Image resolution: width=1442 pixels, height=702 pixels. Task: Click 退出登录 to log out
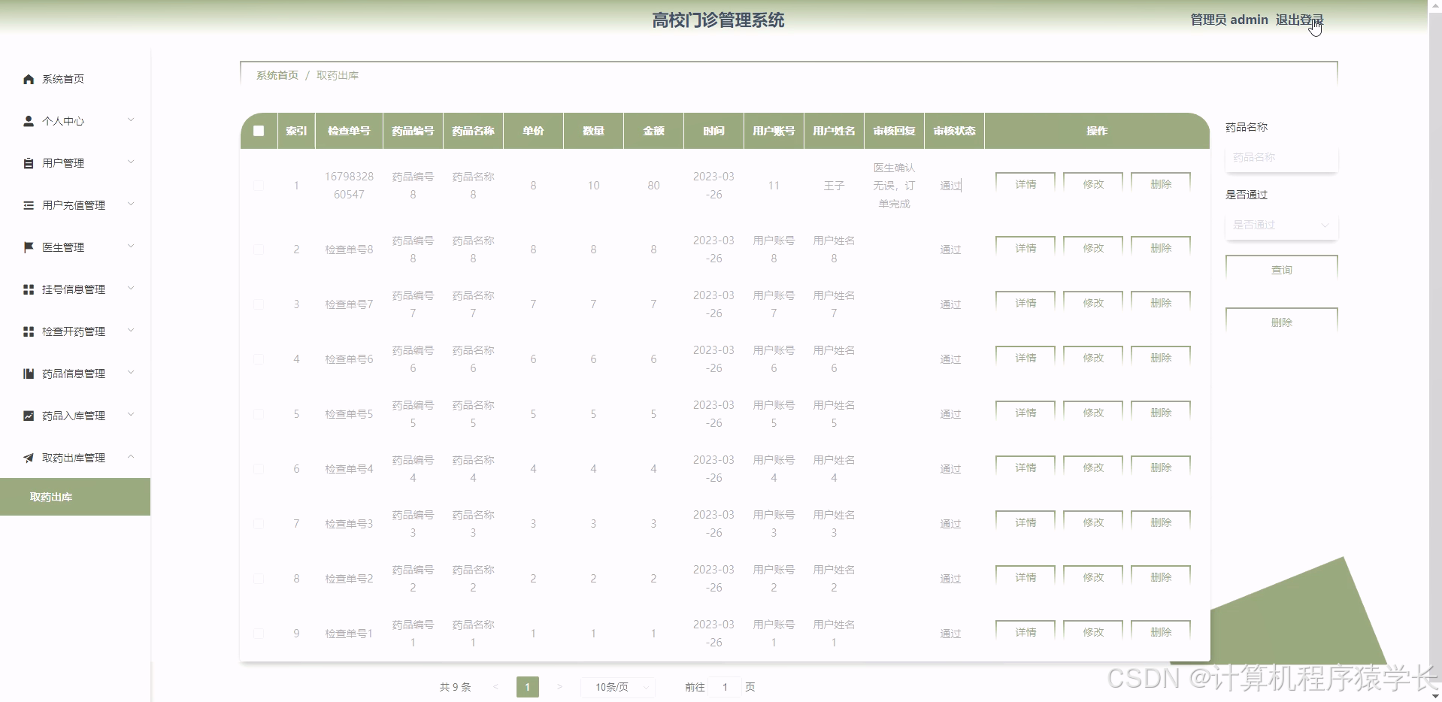[1299, 20]
